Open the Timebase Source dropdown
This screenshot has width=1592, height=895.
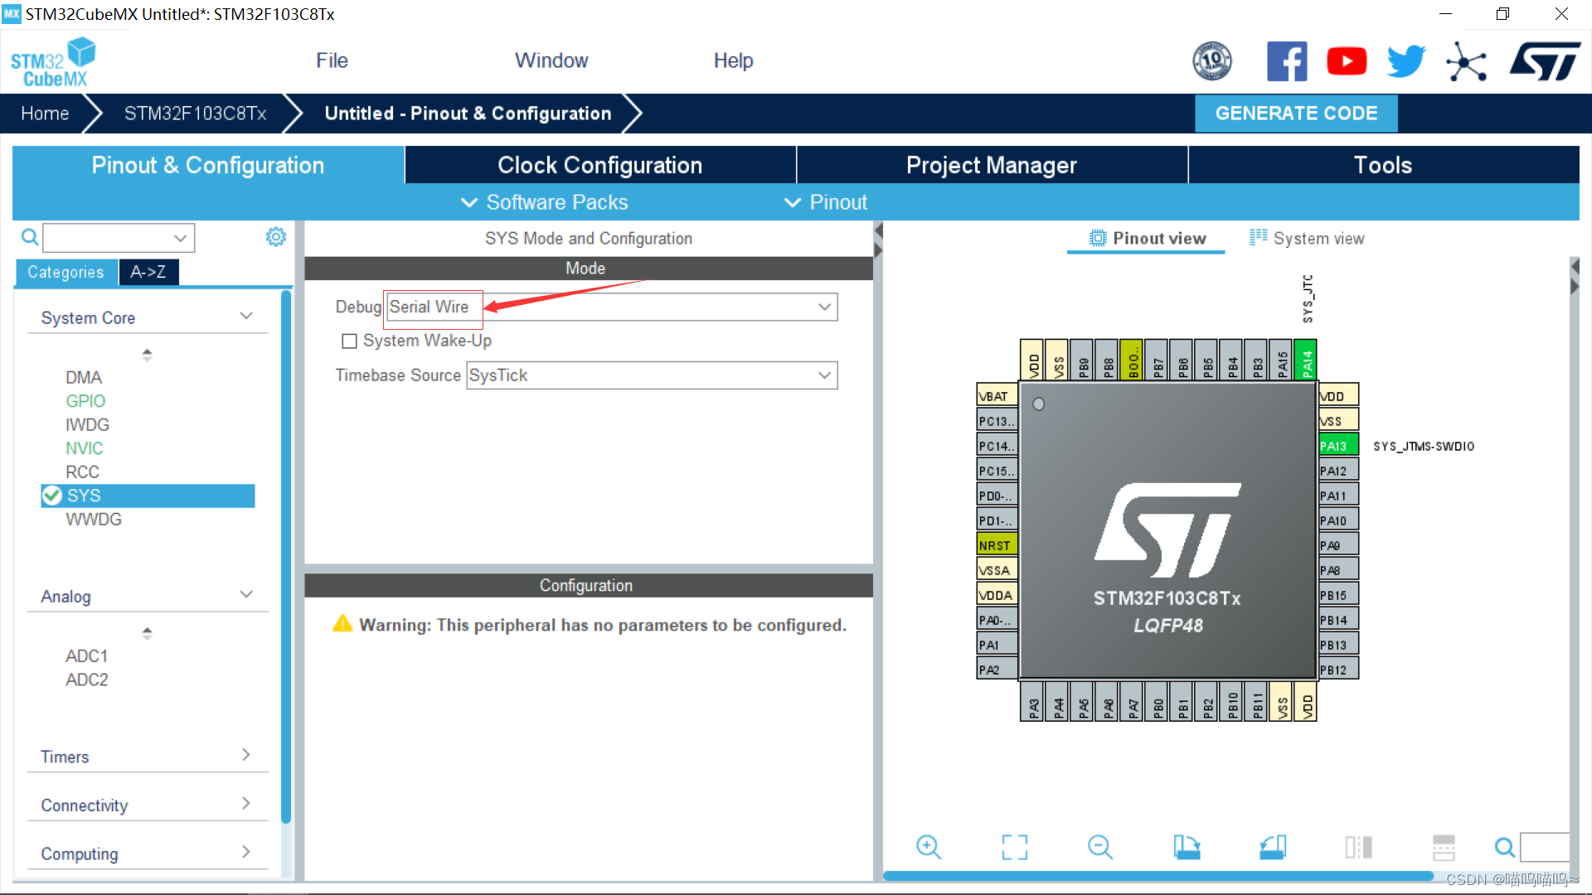tap(652, 375)
